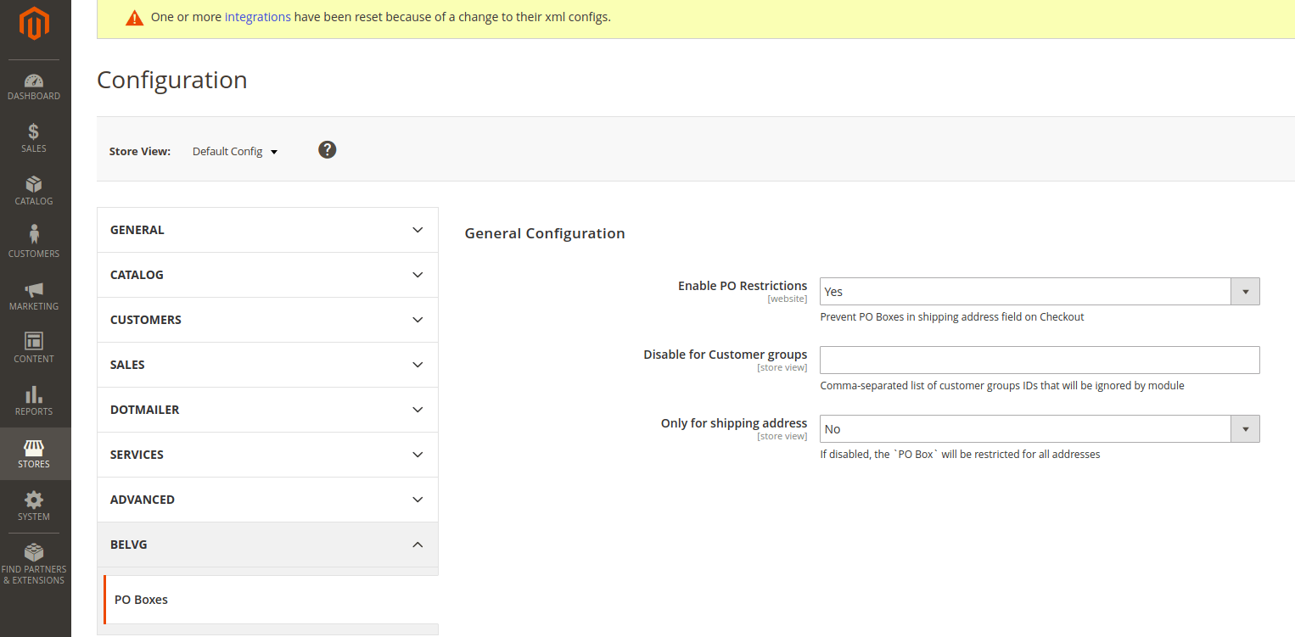Expand the SALES configuration section
Screen dimensions: 1295x637
pos(267,365)
